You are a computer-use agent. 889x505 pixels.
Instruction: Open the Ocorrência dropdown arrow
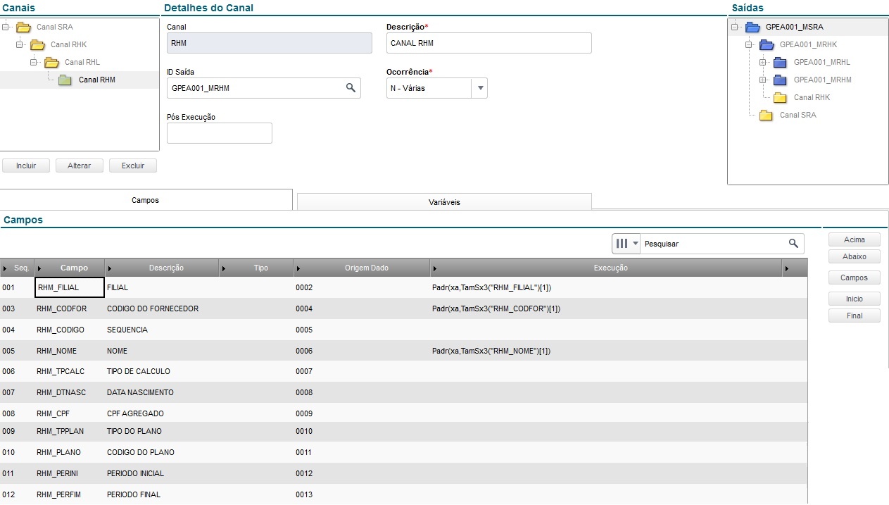[x=480, y=88]
